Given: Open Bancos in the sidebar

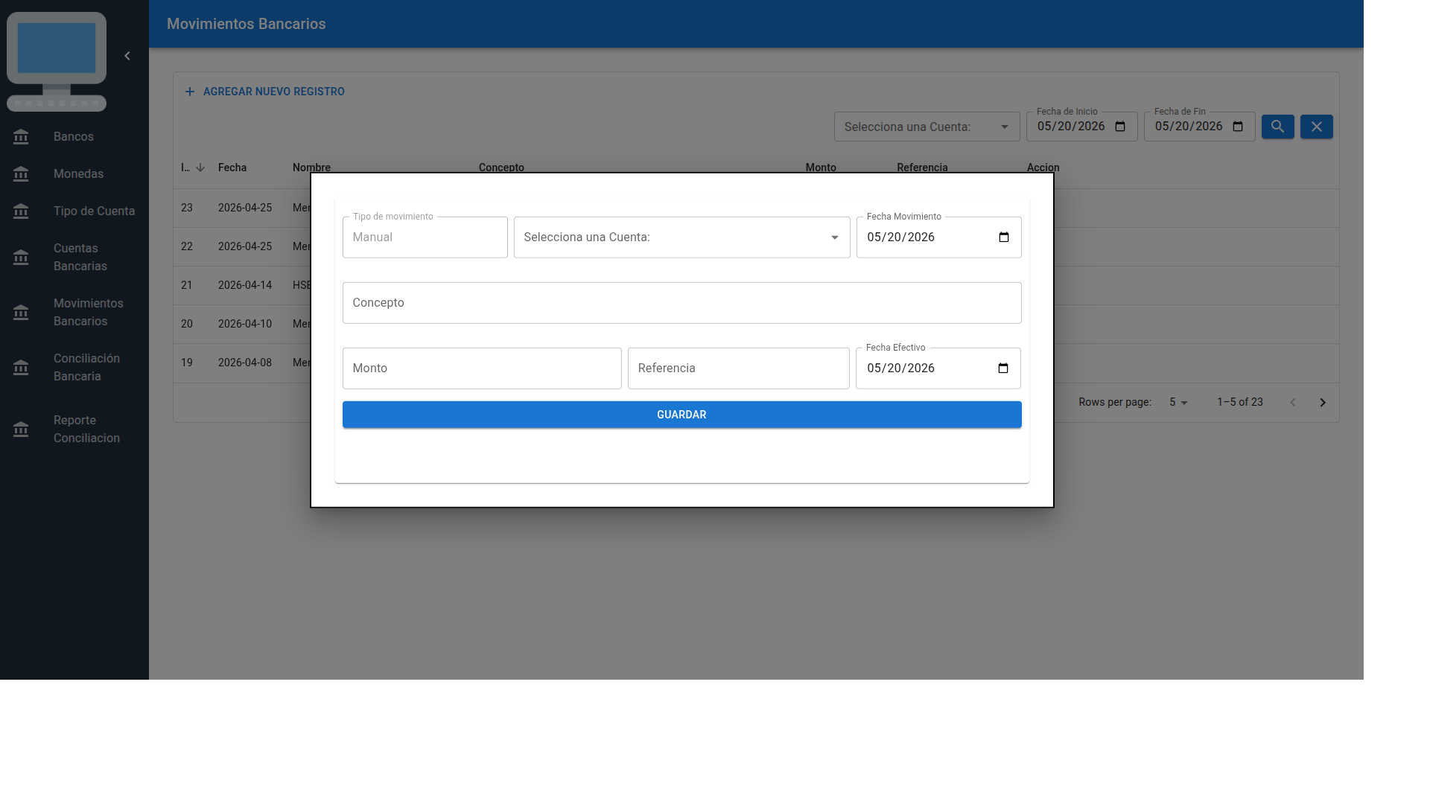Looking at the screenshot, I should pyautogui.click(x=74, y=137).
